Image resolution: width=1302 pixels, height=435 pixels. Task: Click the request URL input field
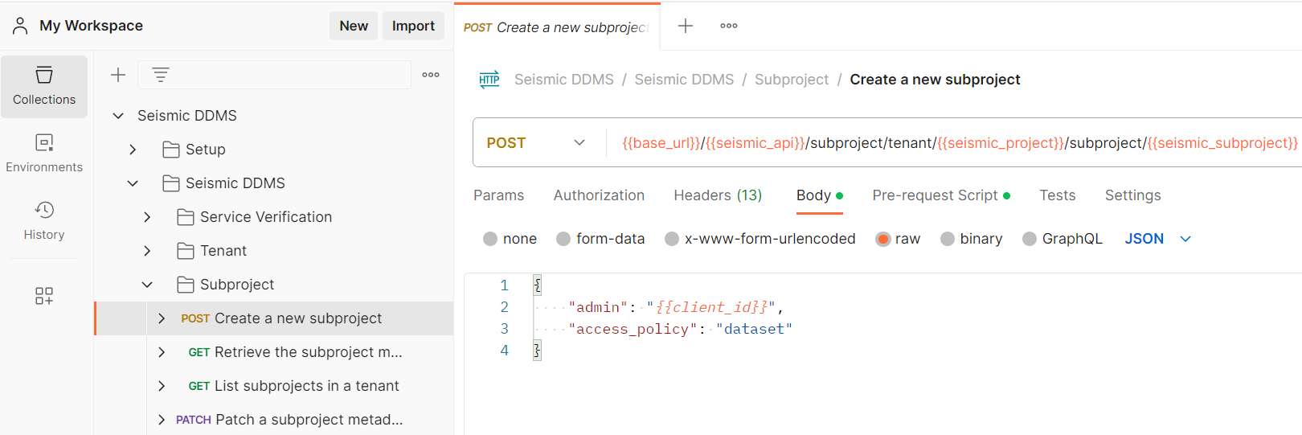point(956,143)
